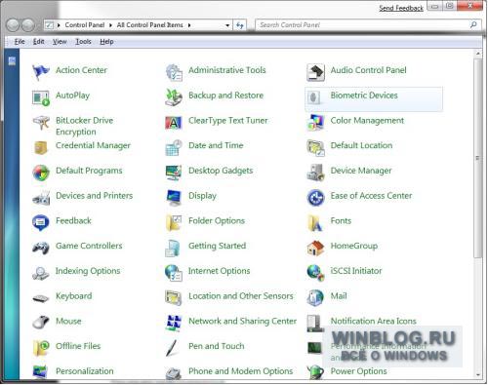Open the Notification Area Icons link
The image size is (488, 385).
(x=373, y=321)
